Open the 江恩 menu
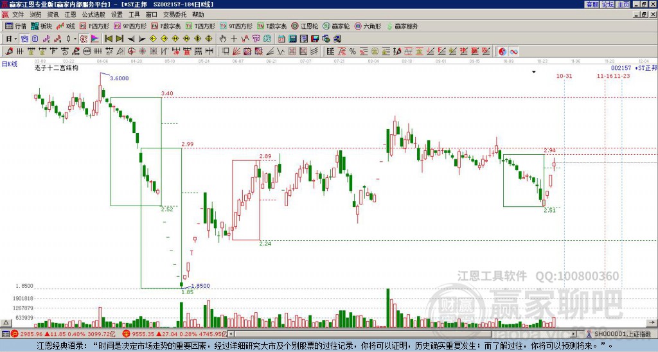The image size is (658, 352). point(70,15)
